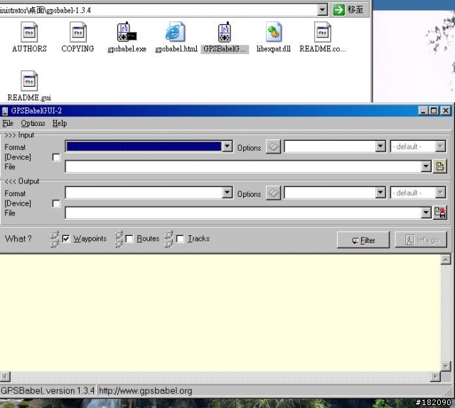Open the Options menu
The height and width of the screenshot is (408, 455).
pyautogui.click(x=33, y=123)
